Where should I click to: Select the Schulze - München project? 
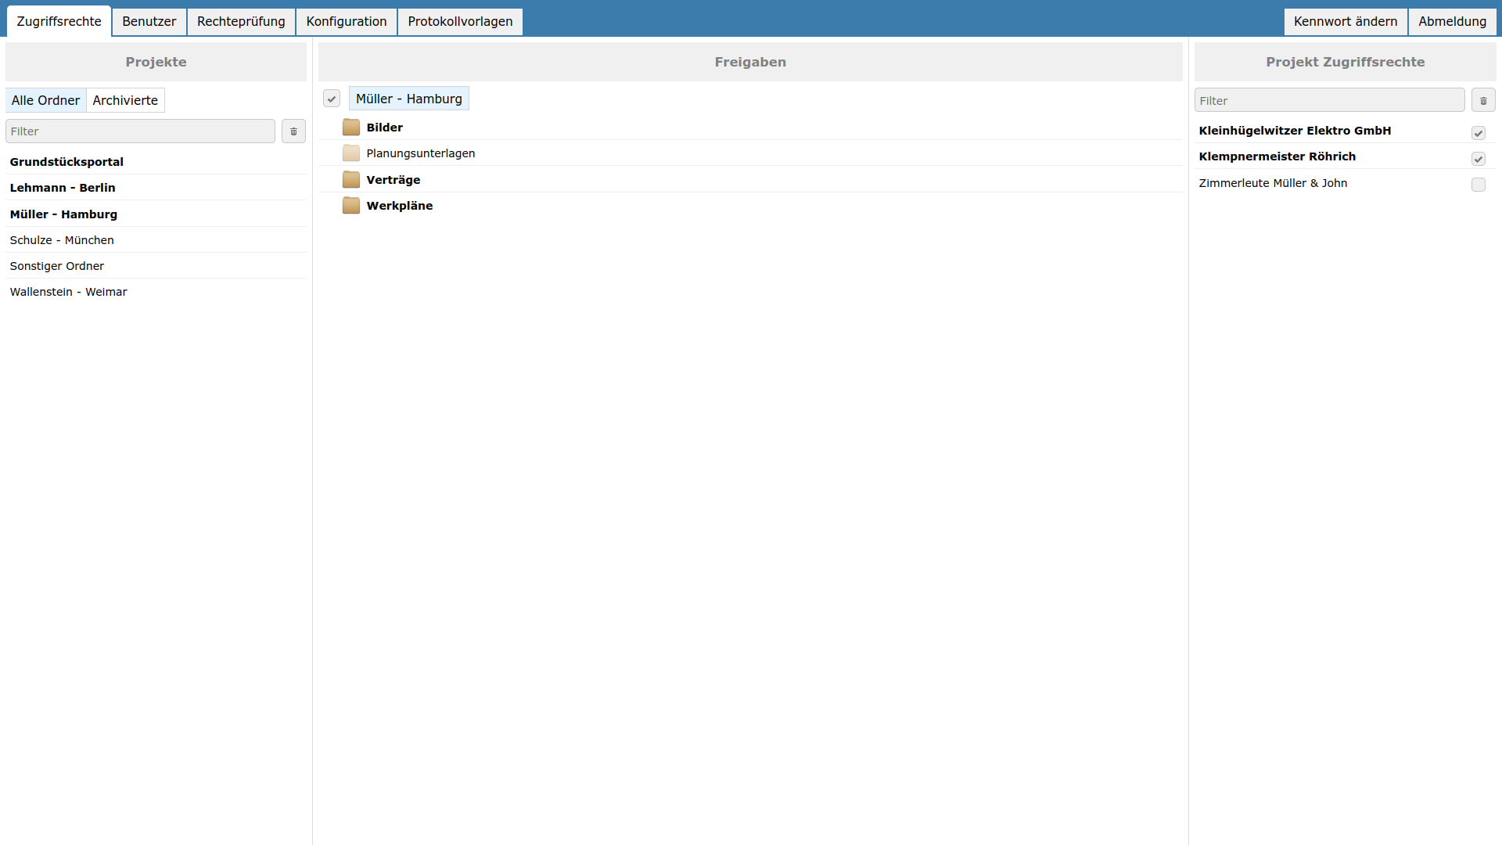pos(62,240)
